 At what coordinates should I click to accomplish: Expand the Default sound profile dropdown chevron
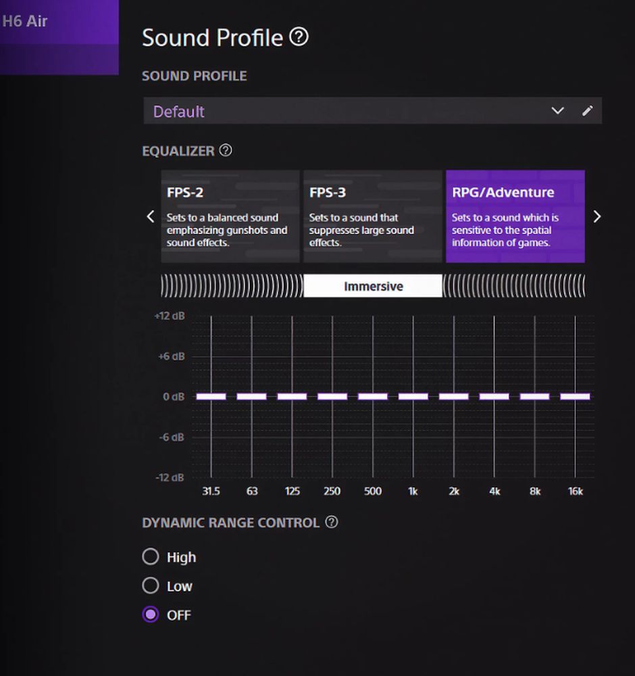pos(557,111)
